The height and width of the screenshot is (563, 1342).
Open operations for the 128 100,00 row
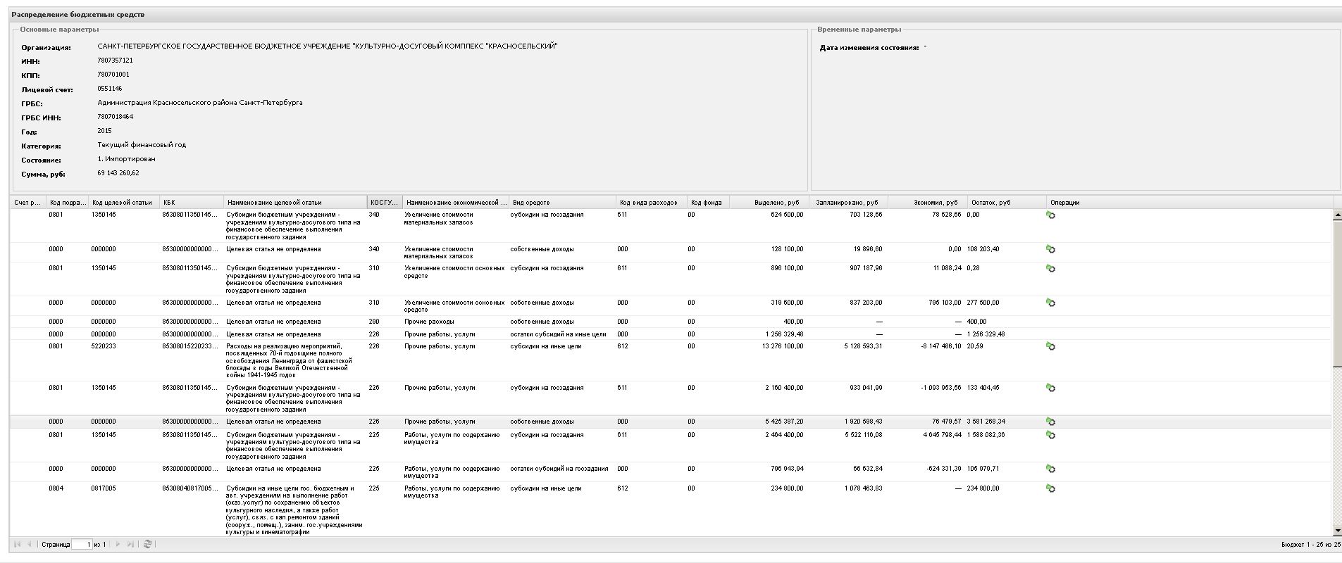pos(1050,249)
